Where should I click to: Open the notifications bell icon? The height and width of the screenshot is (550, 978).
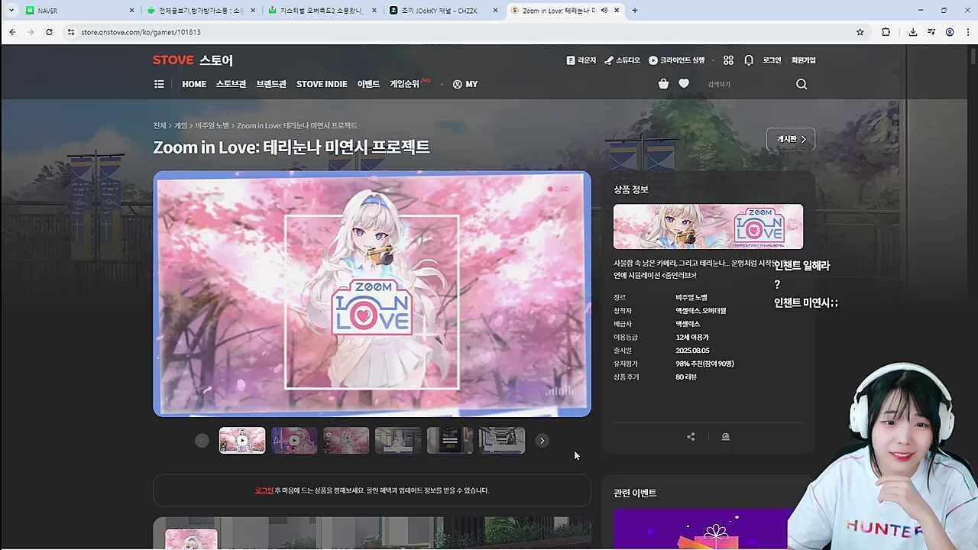(x=749, y=60)
